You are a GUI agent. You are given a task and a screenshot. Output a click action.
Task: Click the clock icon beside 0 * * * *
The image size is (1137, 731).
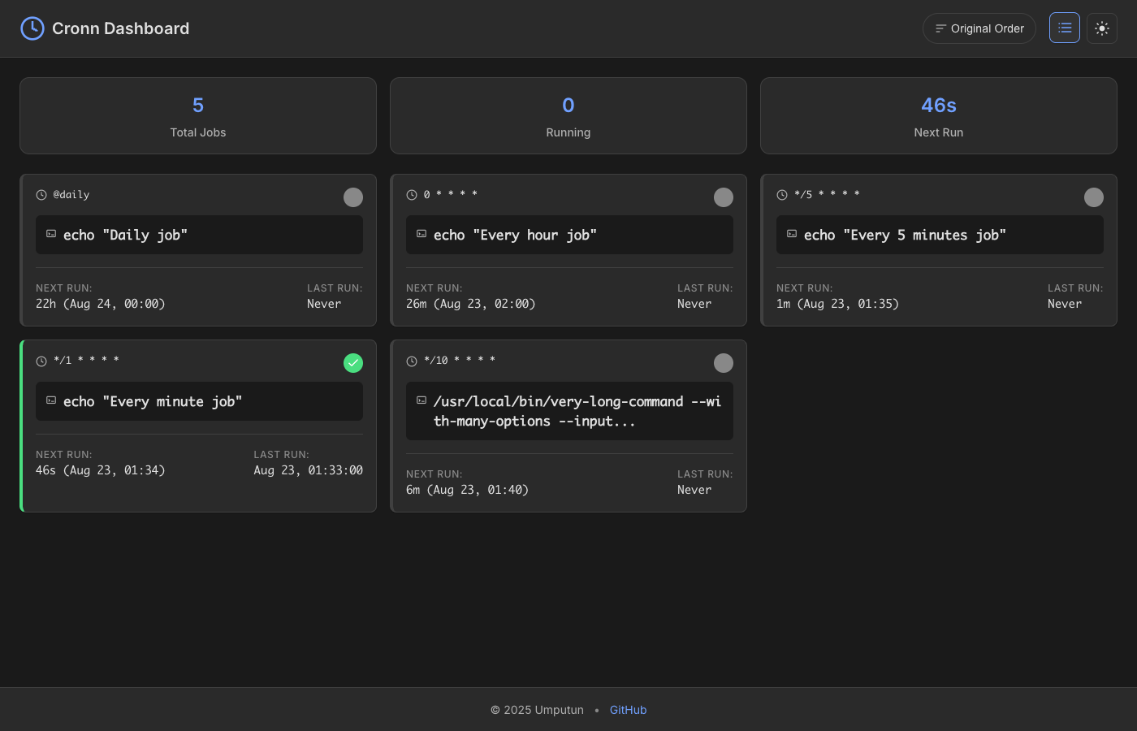tap(412, 195)
